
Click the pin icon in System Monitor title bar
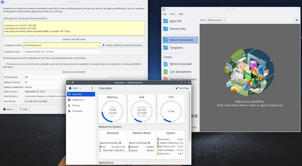72,82
